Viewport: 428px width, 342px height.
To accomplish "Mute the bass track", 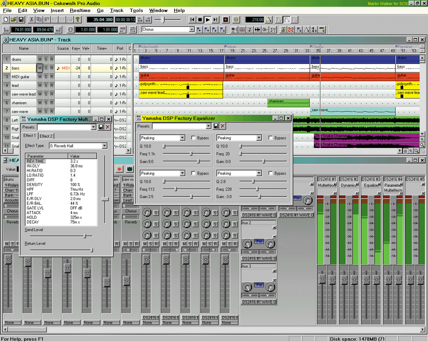I will click(x=39, y=68).
